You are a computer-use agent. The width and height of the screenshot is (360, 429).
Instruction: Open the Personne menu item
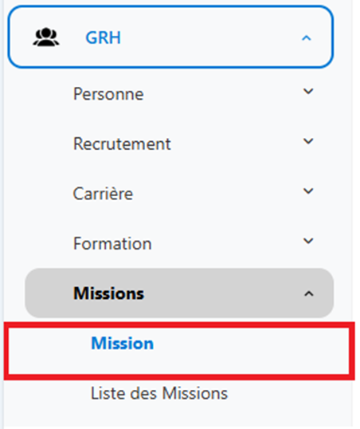(x=108, y=94)
